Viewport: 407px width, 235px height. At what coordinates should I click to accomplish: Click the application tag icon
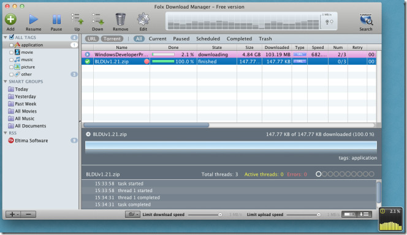tap(17, 45)
